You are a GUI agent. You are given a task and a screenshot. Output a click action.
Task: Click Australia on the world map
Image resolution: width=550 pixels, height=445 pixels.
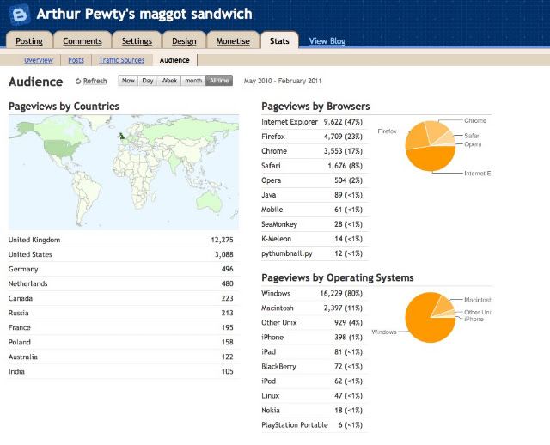[210, 202]
